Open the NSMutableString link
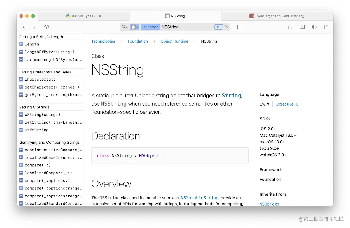Screen dimensions: 350x228 tap(199, 198)
